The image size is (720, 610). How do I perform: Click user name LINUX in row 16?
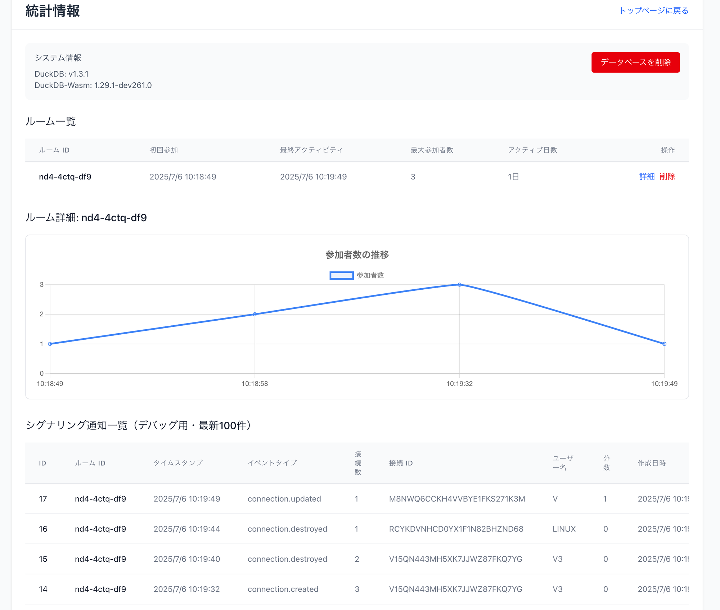coord(564,529)
